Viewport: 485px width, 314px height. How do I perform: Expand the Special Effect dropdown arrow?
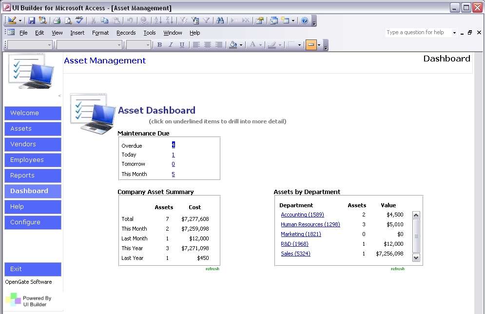[x=319, y=45]
